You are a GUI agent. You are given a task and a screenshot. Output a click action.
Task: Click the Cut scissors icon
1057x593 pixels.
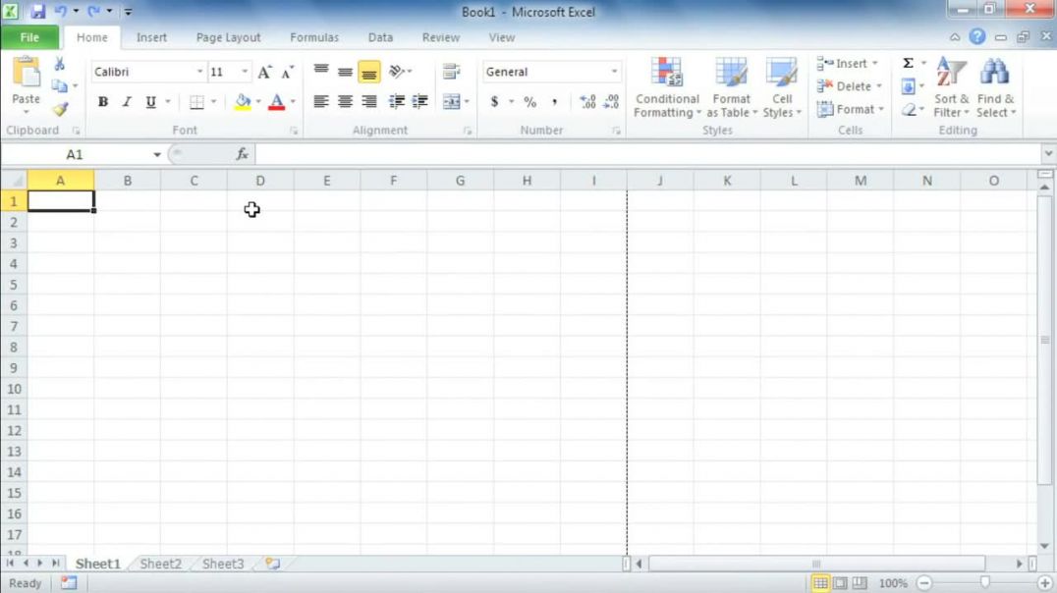tap(59, 64)
